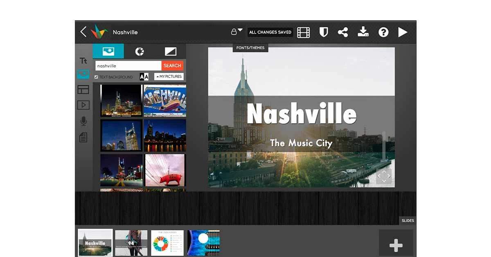Viewport: 491px width, 257px height.
Task: Switch to the chart type panel
Action: pos(140,51)
